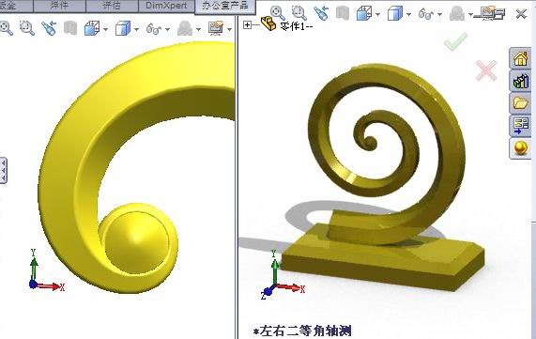Click Zoom to Area in close-up spiral view
This screenshot has width=536, height=339.
point(27,28)
